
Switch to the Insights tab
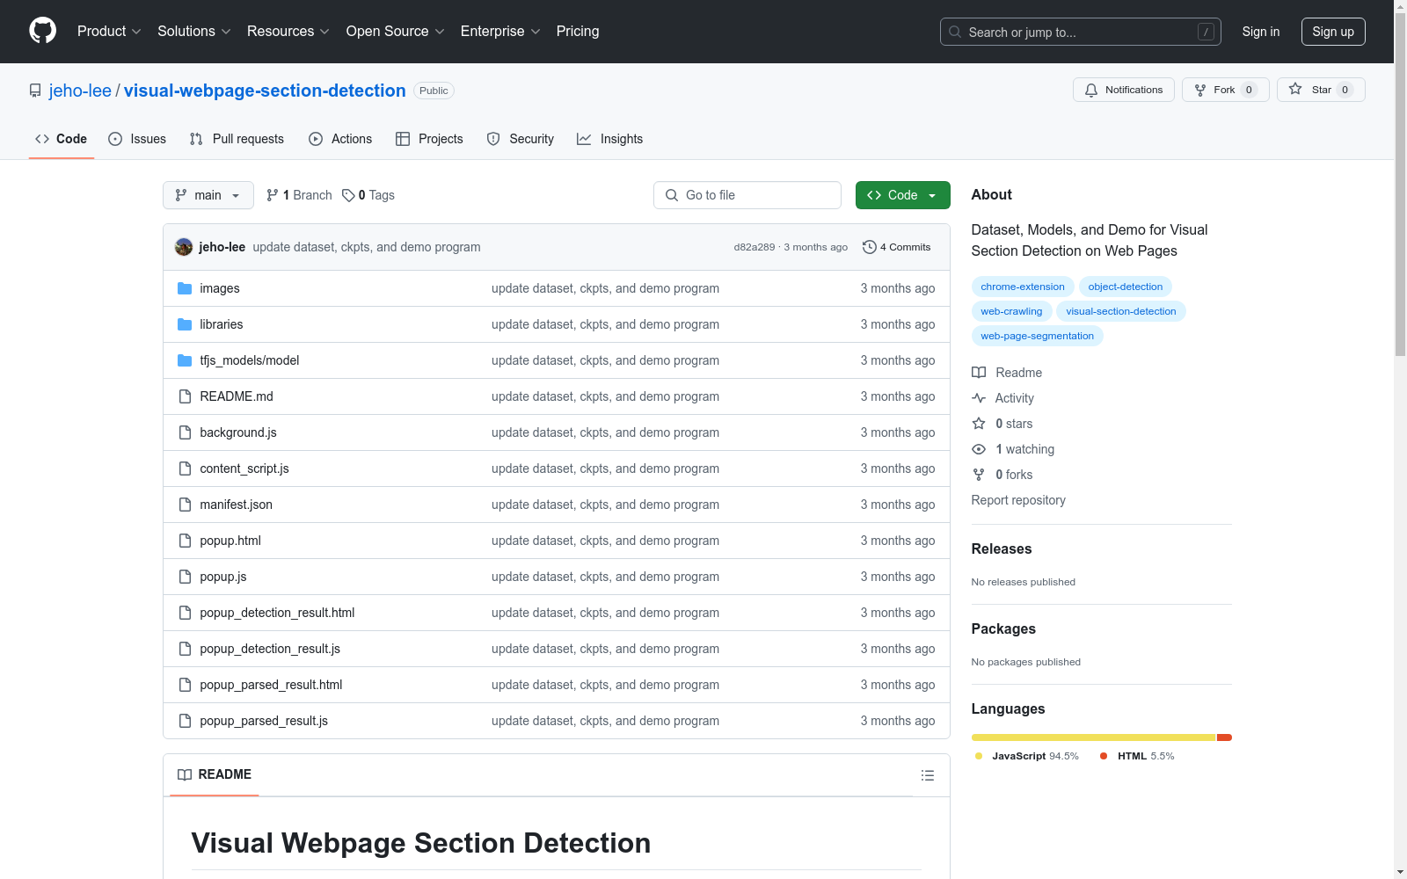610,139
